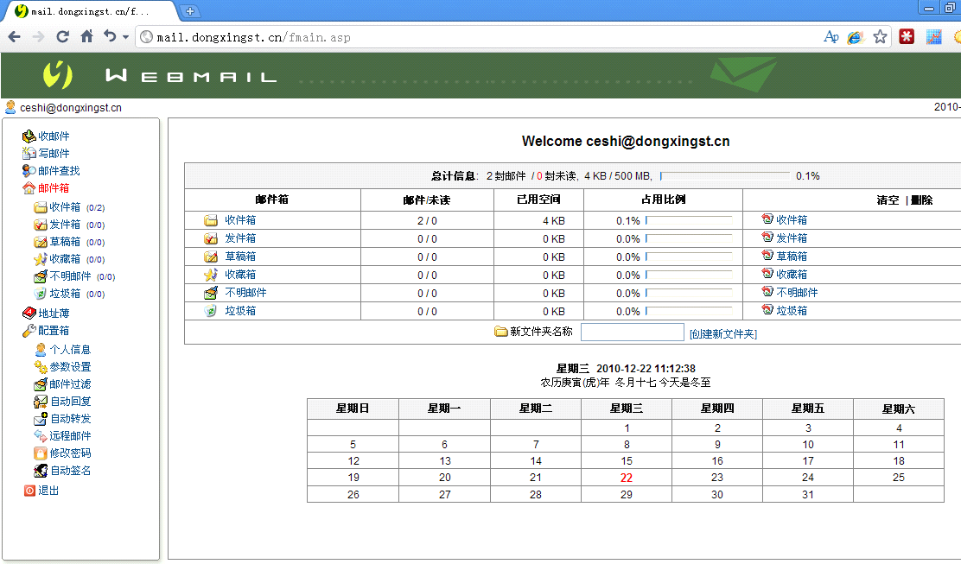Click the total storage usage progress bar
This screenshot has height=564, width=961.
(724, 176)
